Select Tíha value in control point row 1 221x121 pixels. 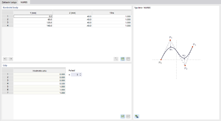(x=112, y=16)
